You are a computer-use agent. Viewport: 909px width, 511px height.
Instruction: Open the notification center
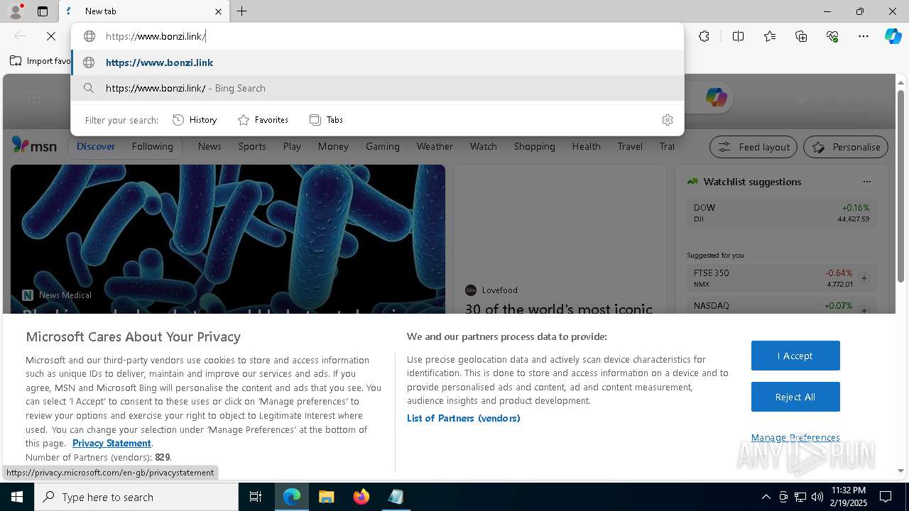pos(886,497)
